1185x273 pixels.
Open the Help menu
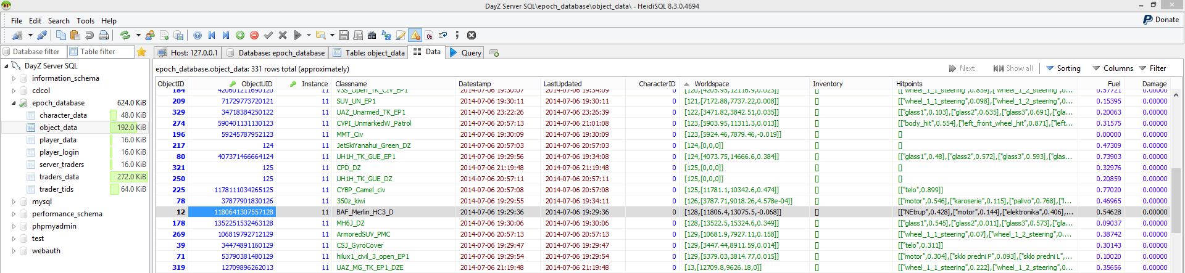(x=109, y=20)
